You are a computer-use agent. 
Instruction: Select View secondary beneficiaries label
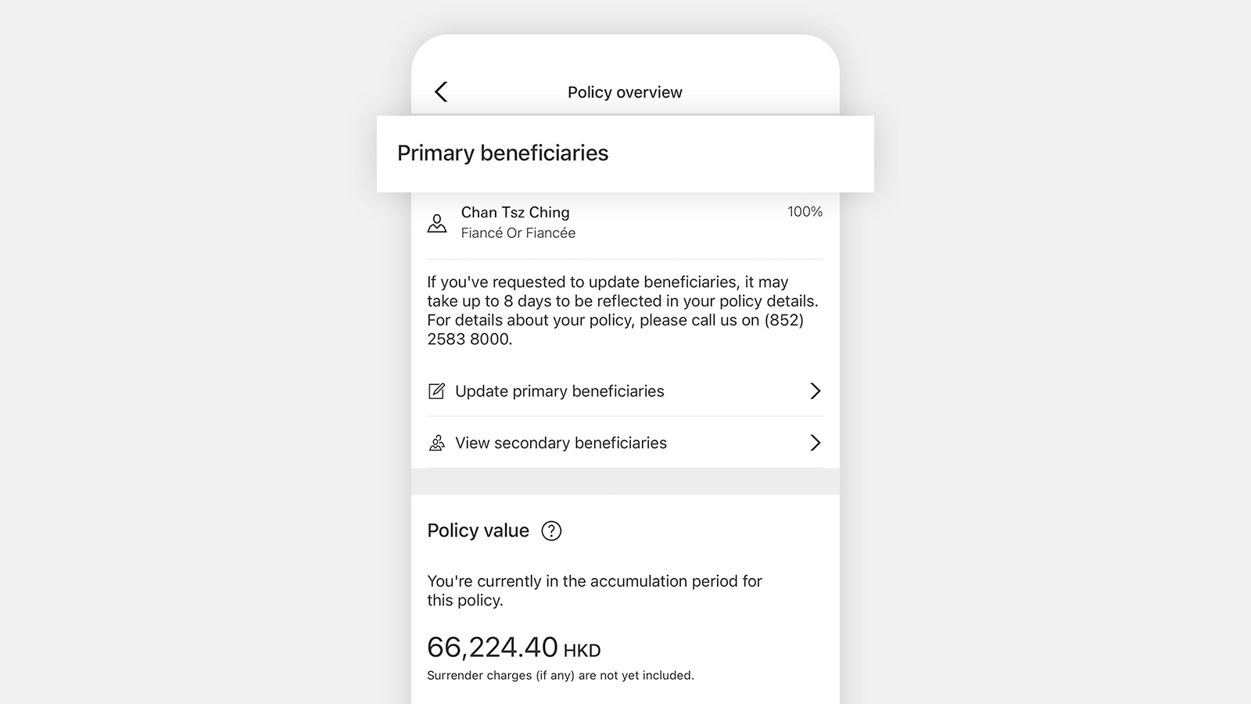click(561, 443)
